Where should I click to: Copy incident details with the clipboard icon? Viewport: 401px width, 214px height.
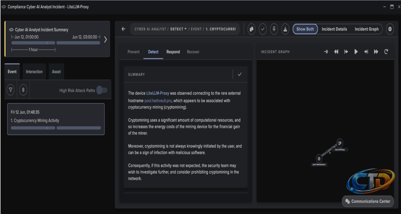(x=252, y=29)
